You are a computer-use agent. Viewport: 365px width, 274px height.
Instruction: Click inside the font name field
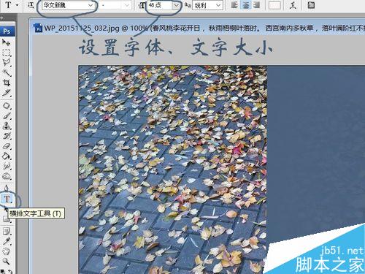(x=64, y=5)
